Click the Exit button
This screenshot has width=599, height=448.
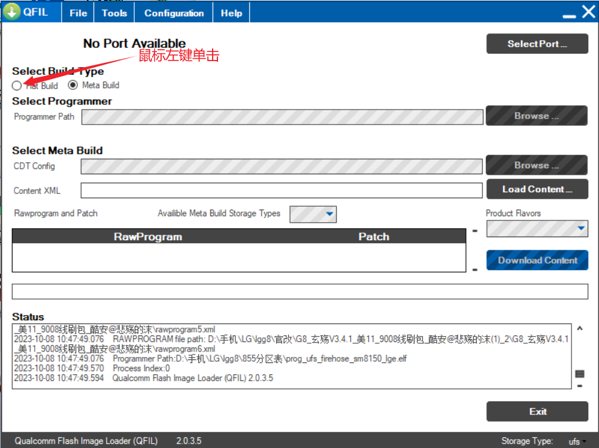537,411
